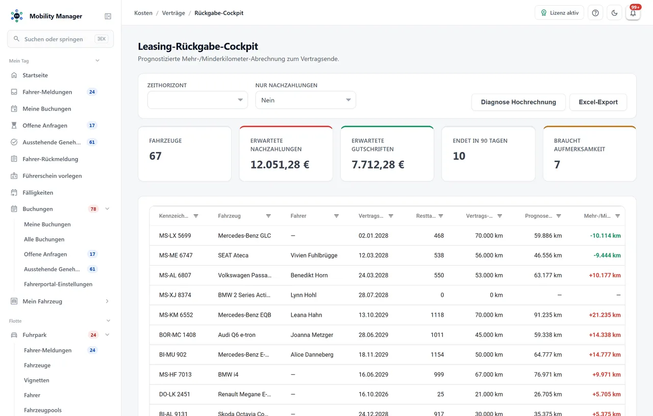Click the Excel-Export button
The width and height of the screenshot is (653, 416).
[x=598, y=102]
